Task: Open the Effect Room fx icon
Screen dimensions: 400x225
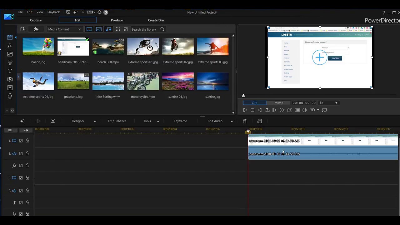Action: tap(10, 46)
